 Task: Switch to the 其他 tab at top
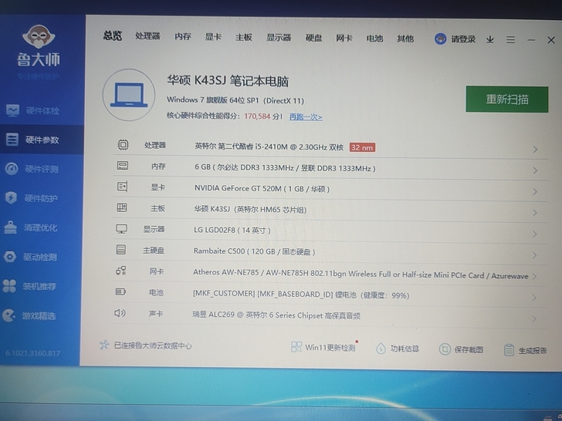[405, 39]
